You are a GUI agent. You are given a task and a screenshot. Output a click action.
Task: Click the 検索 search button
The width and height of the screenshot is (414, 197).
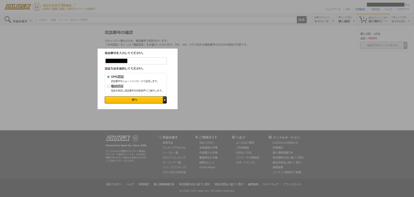click(302, 20)
